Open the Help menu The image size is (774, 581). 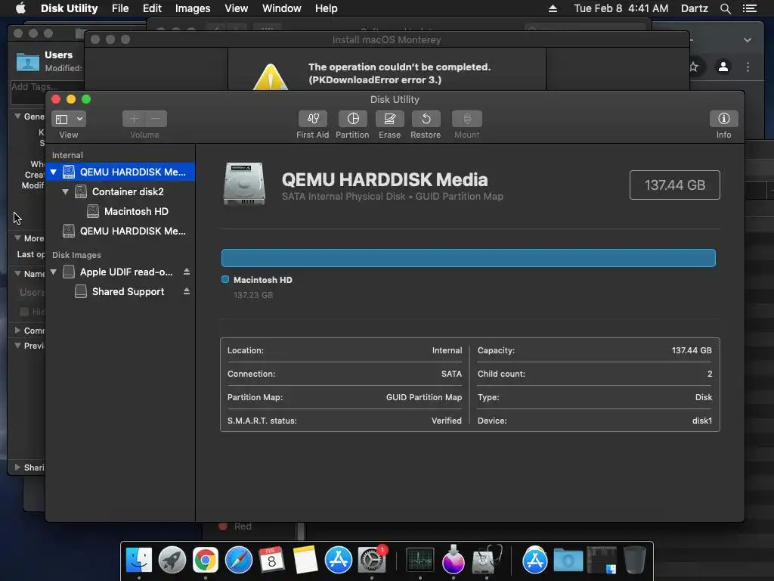click(x=327, y=8)
